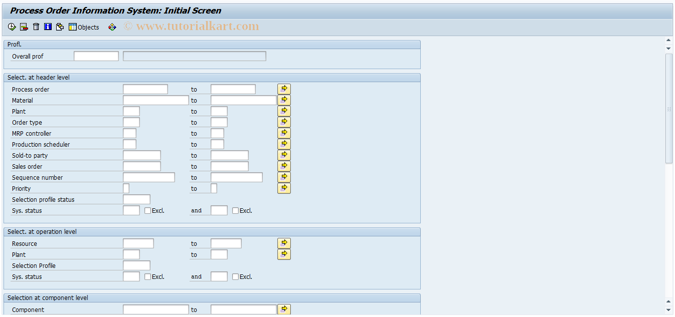This screenshot has width=675, height=317.
Task: Open multiple selection for Sales order
Action: click(284, 166)
